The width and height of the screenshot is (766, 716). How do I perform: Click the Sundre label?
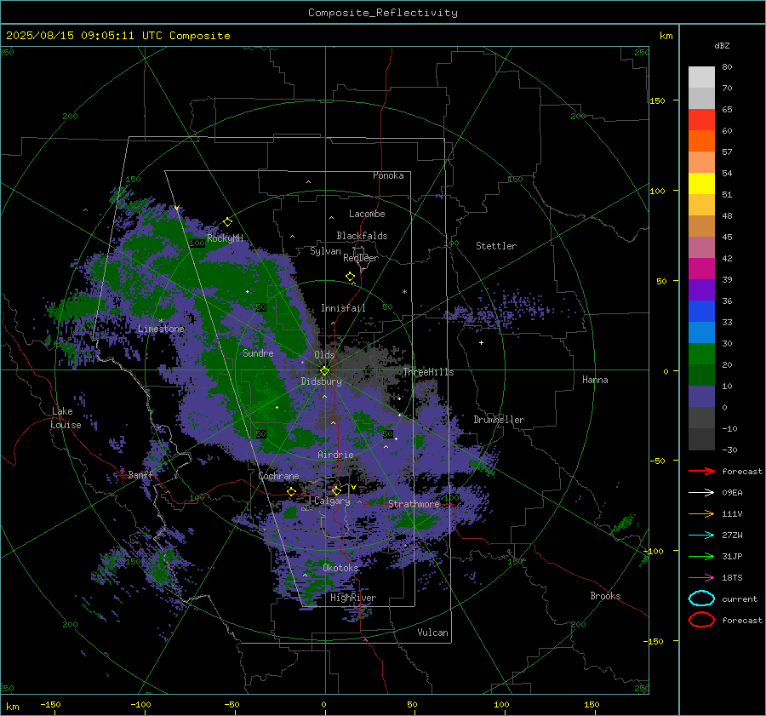pyautogui.click(x=258, y=352)
